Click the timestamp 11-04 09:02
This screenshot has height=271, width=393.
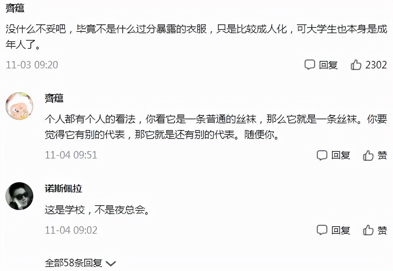pyautogui.click(x=71, y=230)
